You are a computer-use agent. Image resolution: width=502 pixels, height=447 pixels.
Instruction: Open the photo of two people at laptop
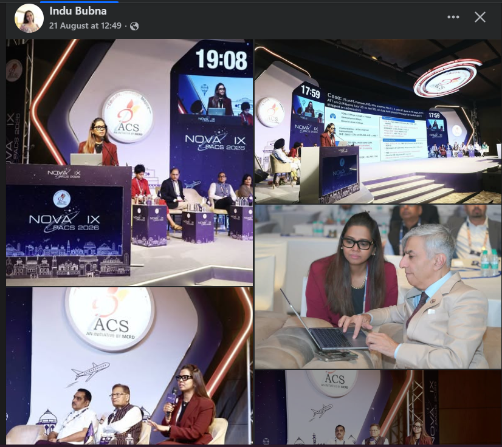pyautogui.click(x=378, y=287)
